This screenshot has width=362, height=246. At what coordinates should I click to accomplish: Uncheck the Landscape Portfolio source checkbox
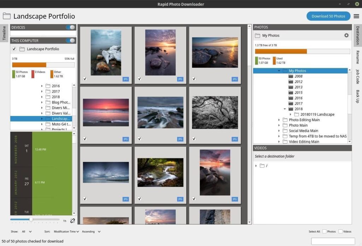[14, 49]
